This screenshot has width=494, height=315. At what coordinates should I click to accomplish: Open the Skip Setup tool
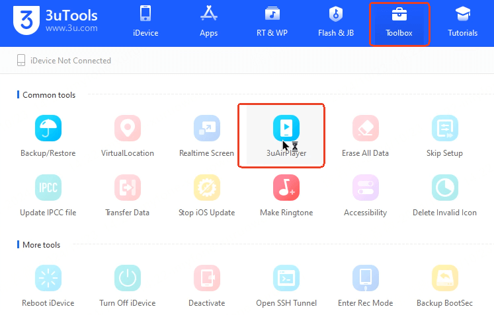coord(444,128)
